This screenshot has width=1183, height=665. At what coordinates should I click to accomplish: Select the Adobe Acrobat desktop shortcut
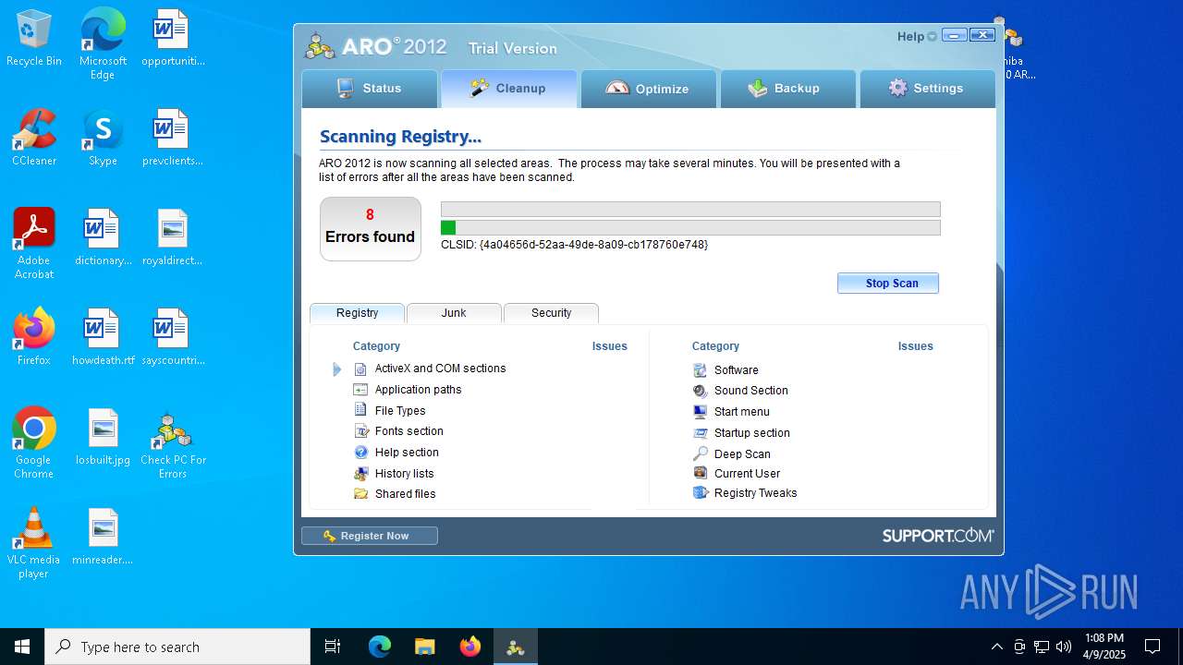[x=34, y=244]
